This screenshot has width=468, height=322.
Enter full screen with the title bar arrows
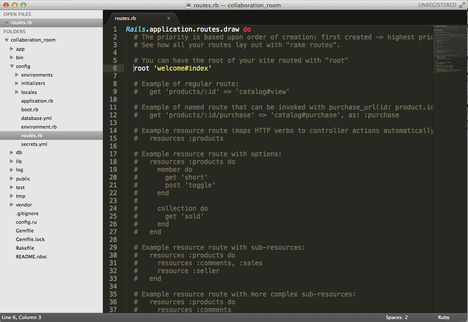pyautogui.click(x=462, y=5)
